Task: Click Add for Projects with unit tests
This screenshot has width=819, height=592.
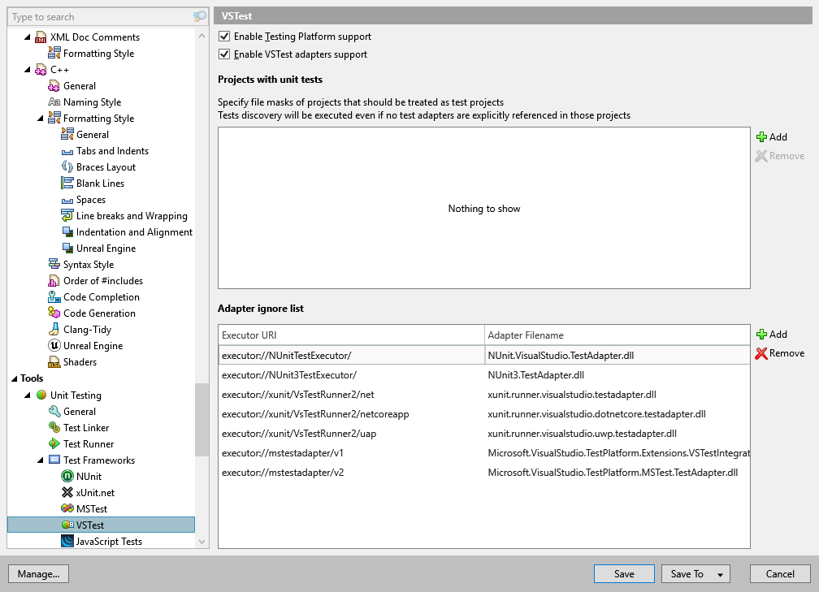Action: click(772, 136)
